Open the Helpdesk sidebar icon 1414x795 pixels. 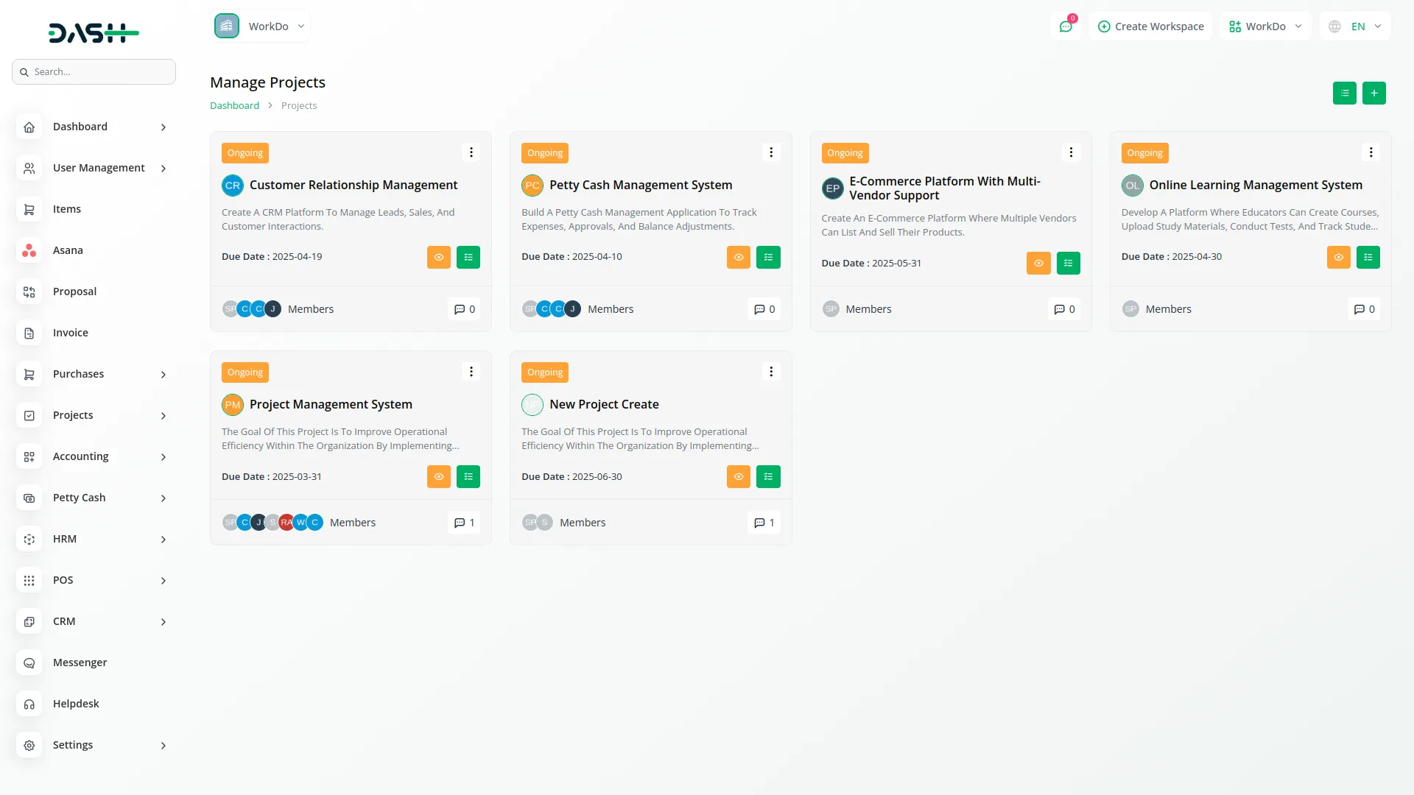tap(29, 704)
